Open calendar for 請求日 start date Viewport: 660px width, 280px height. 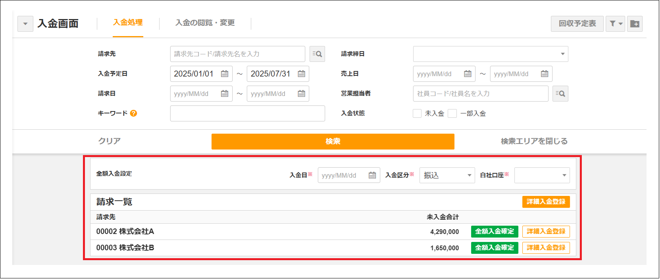point(225,94)
